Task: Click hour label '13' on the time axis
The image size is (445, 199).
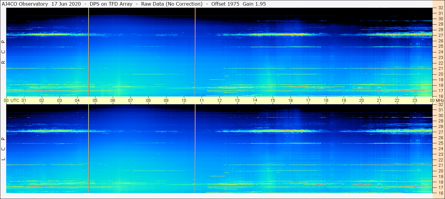Action: pos(237,100)
